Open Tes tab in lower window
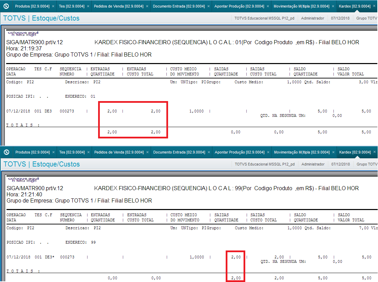 point(72,152)
